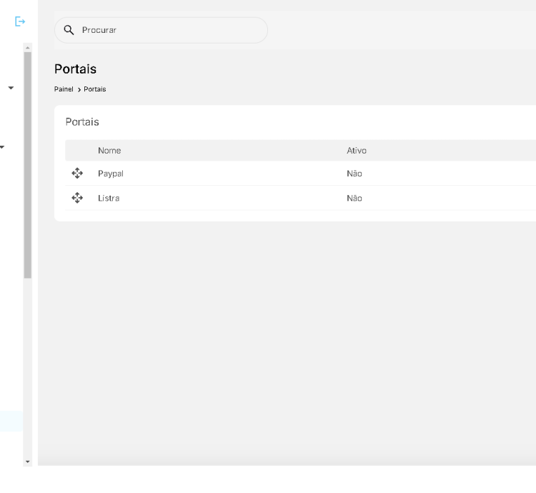Click the sidebar scrollbar down arrow
536x493 pixels.
28,462
